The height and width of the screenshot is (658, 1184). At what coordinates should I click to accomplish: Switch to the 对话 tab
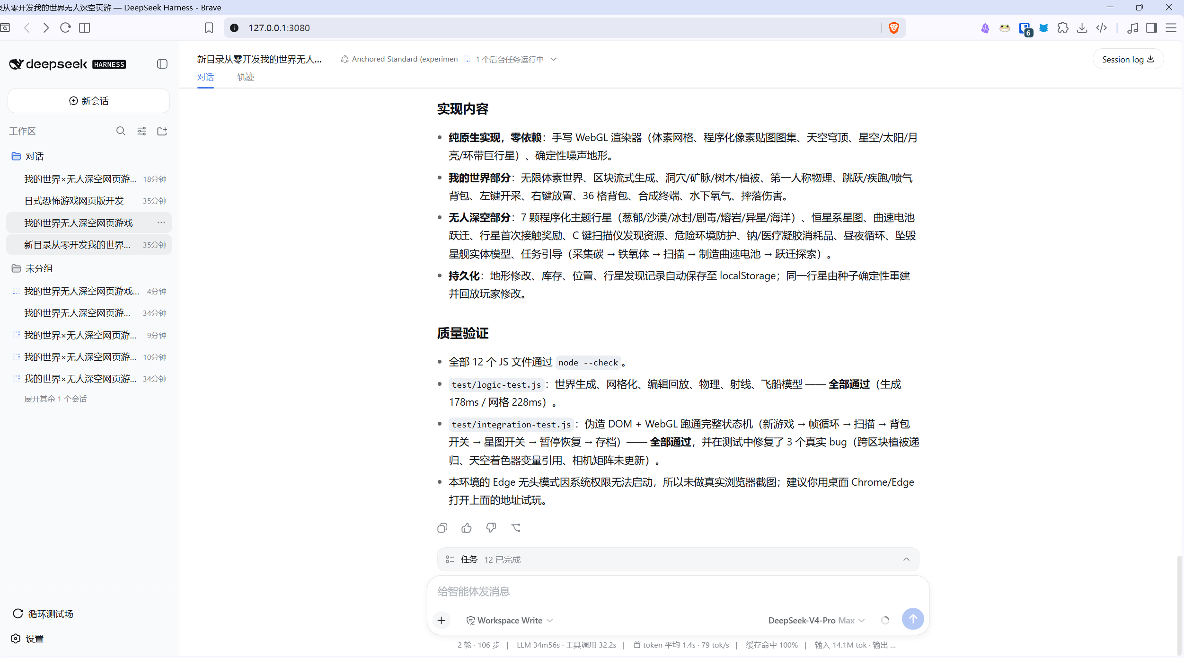tap(205, 77)
